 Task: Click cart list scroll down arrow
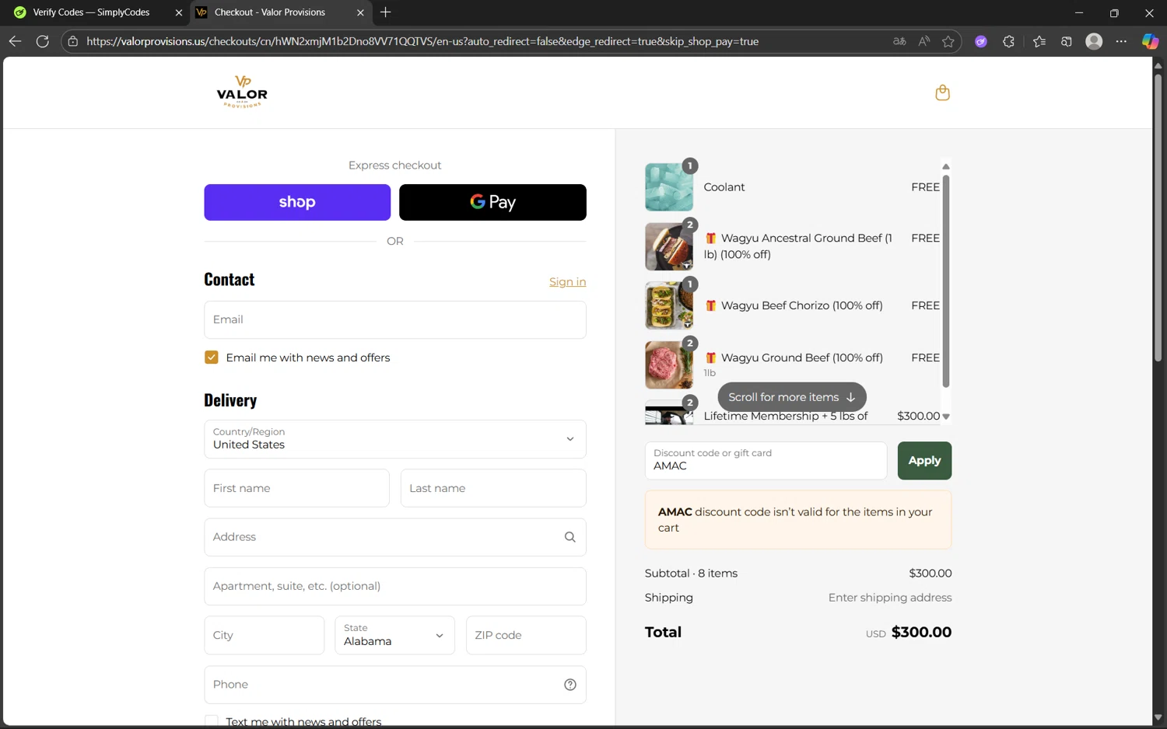tap(946, 417)
